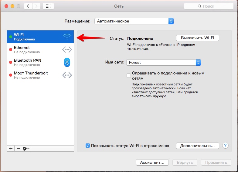Open the help question mark button
Image resolution: width=238 pixels, height=172 pixels.
pyautogui.click(x=225, y=146)
